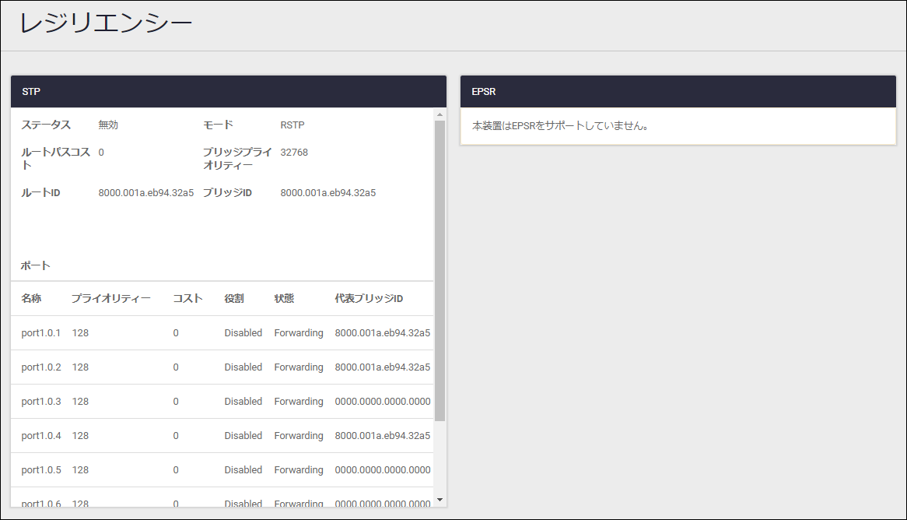Click the scroll up arrow in STP panel
Viewport: 907px width, 520px height.
point(439,114)
